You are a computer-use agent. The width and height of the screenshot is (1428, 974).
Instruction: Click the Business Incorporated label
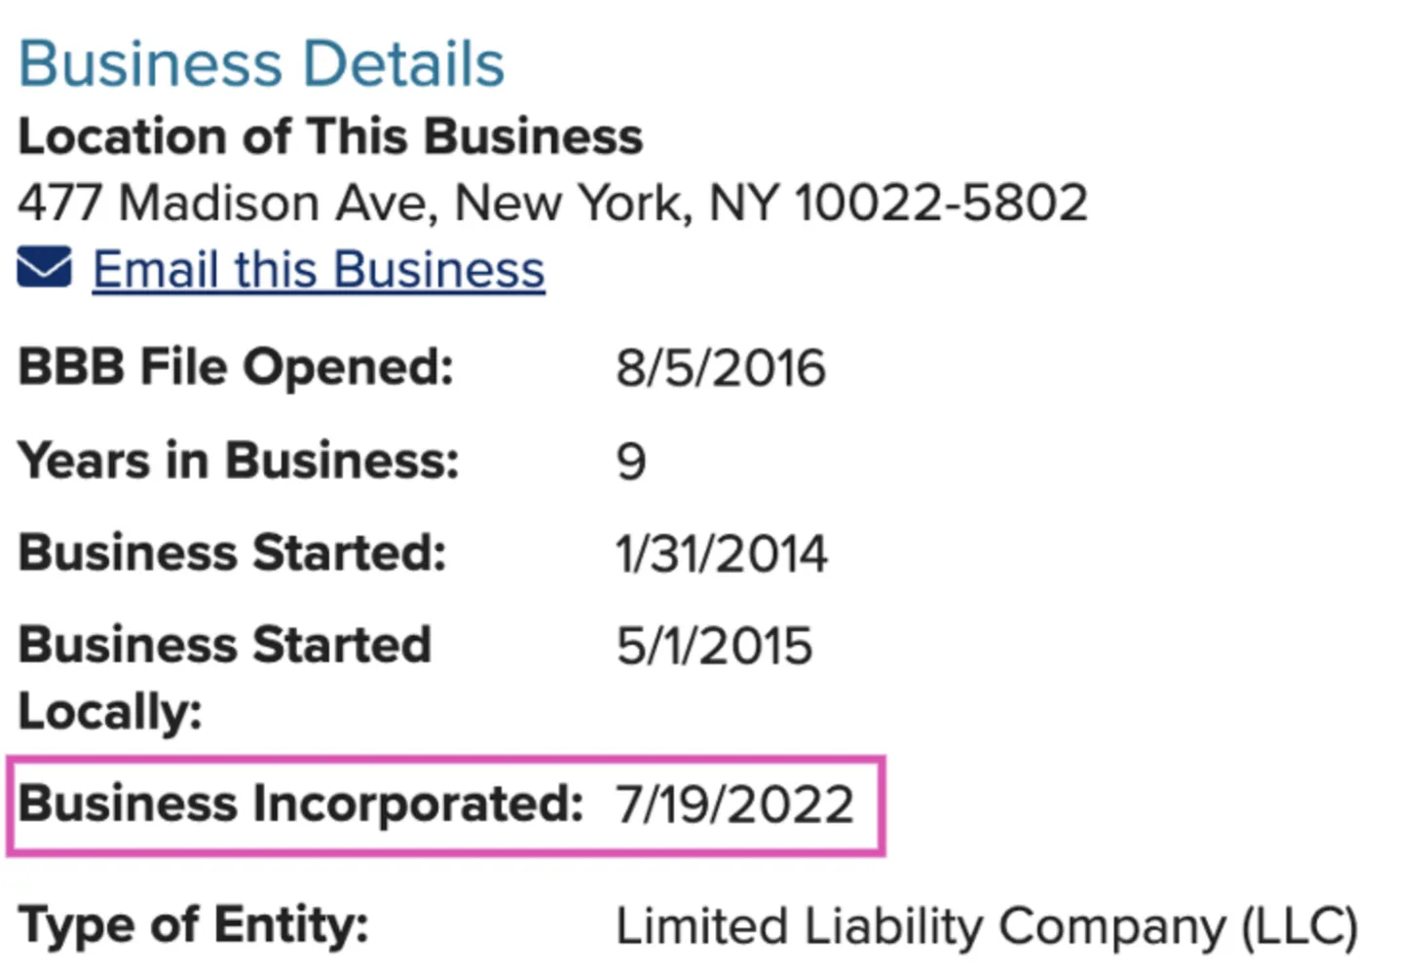tap(300, 805)
